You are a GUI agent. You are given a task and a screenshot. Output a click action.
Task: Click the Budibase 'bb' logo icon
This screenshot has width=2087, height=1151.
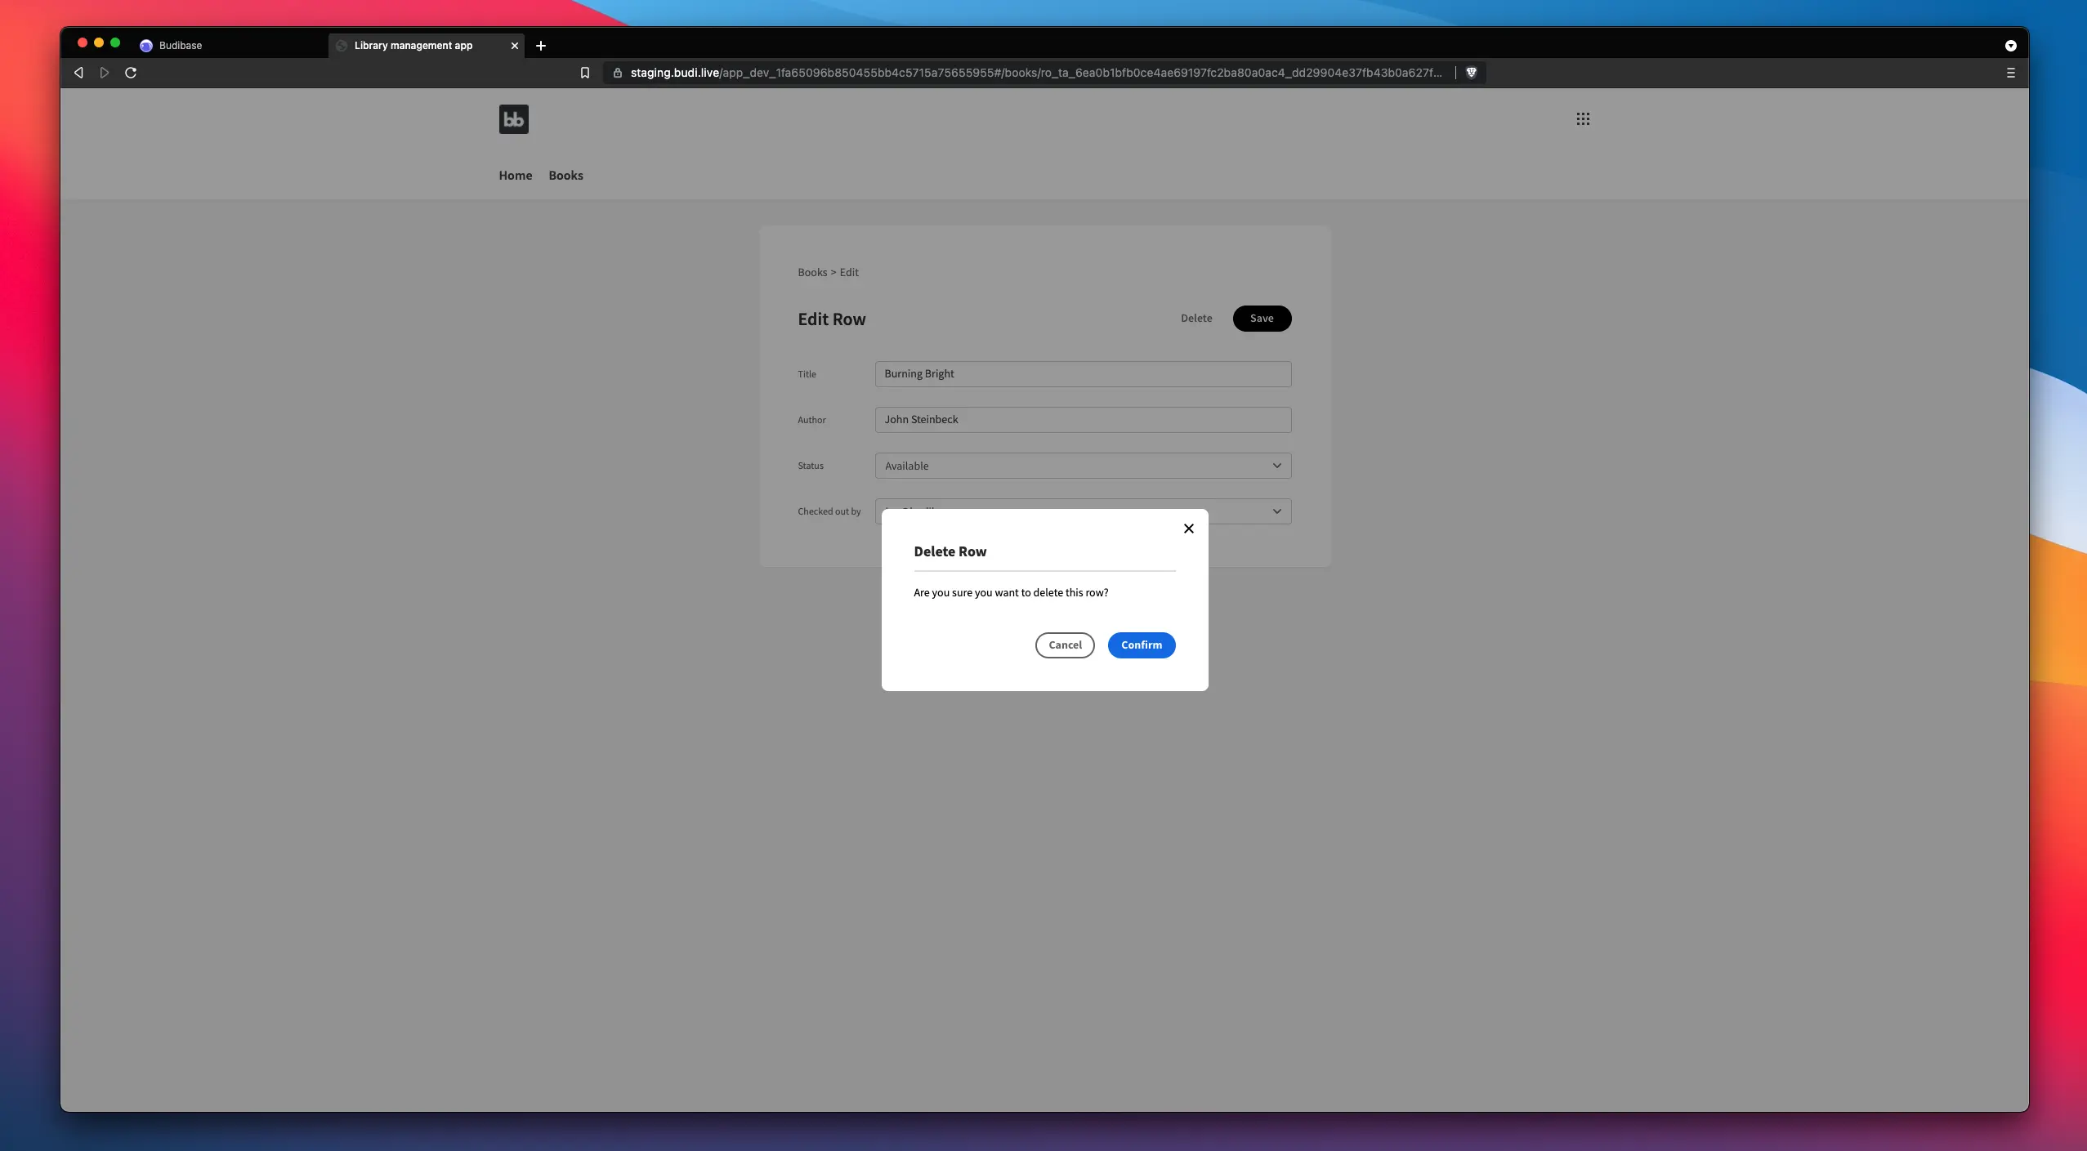pos(513,118)
